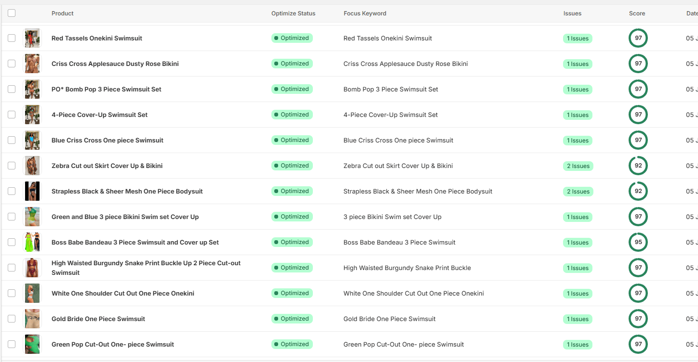Open Green Pop Cut-Out One- piece Swimsuit thumbnail
The height and width of the screenshot is (362, 698).
[32, 344]
